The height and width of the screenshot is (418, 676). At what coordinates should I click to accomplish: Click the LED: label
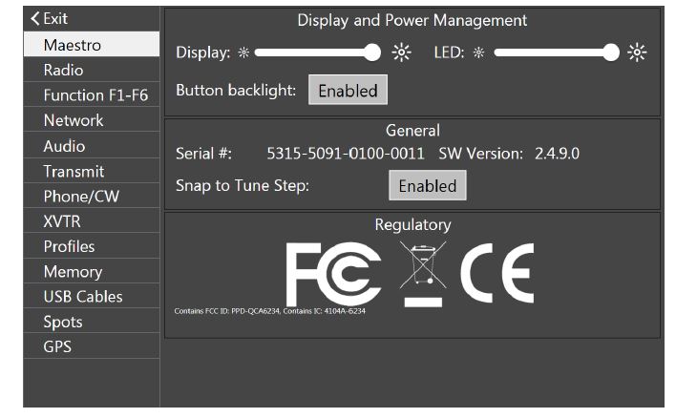pos(449,52)
